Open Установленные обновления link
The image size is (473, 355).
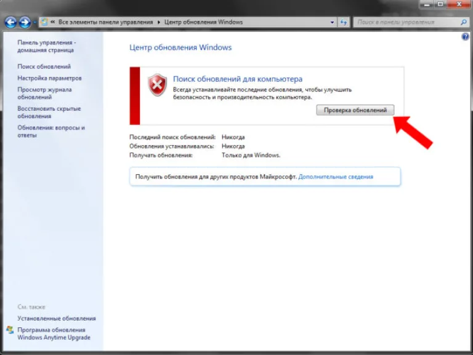57,319
